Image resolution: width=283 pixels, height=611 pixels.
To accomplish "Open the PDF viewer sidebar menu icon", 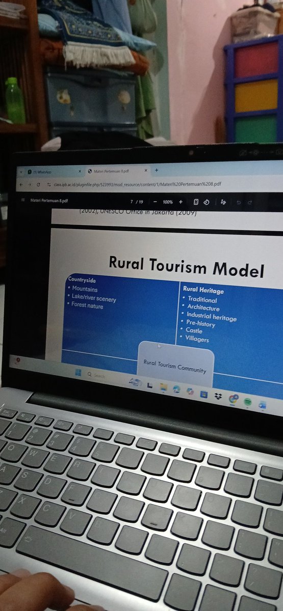I will coord(22,200).
